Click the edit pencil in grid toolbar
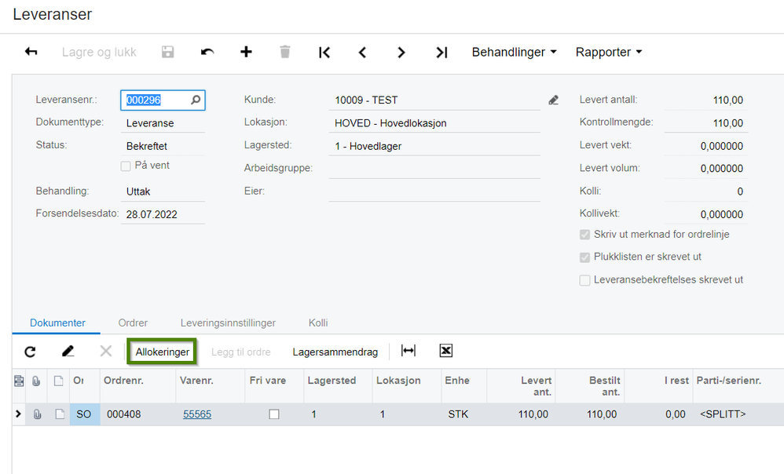 (x=68, y=351)
